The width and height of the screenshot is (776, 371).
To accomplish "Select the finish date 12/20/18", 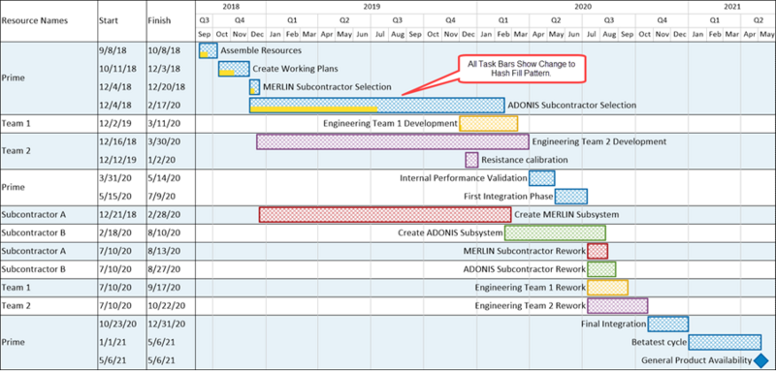I will (x=166, y=87).
